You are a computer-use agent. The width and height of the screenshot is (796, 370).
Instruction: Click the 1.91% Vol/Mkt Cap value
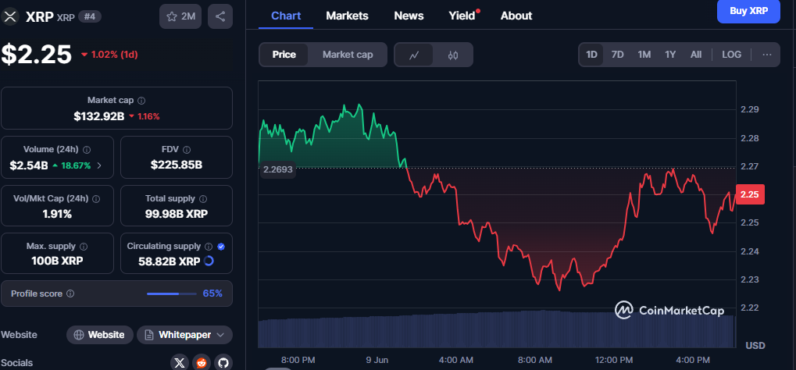[57, 214]
